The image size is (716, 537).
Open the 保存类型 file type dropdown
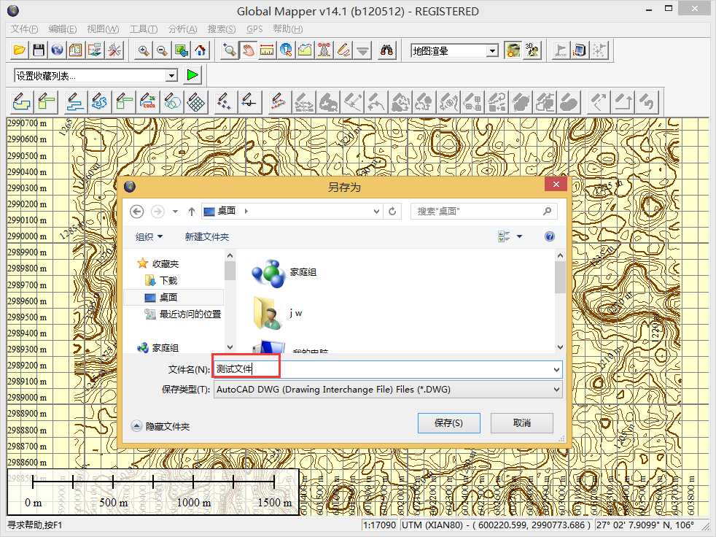coord(388,390)
